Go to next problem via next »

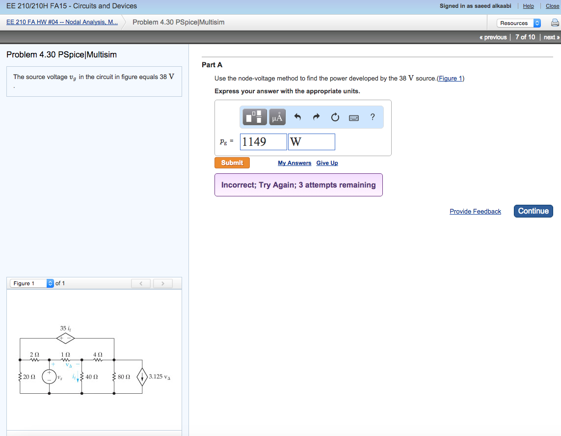coord(551,37)
